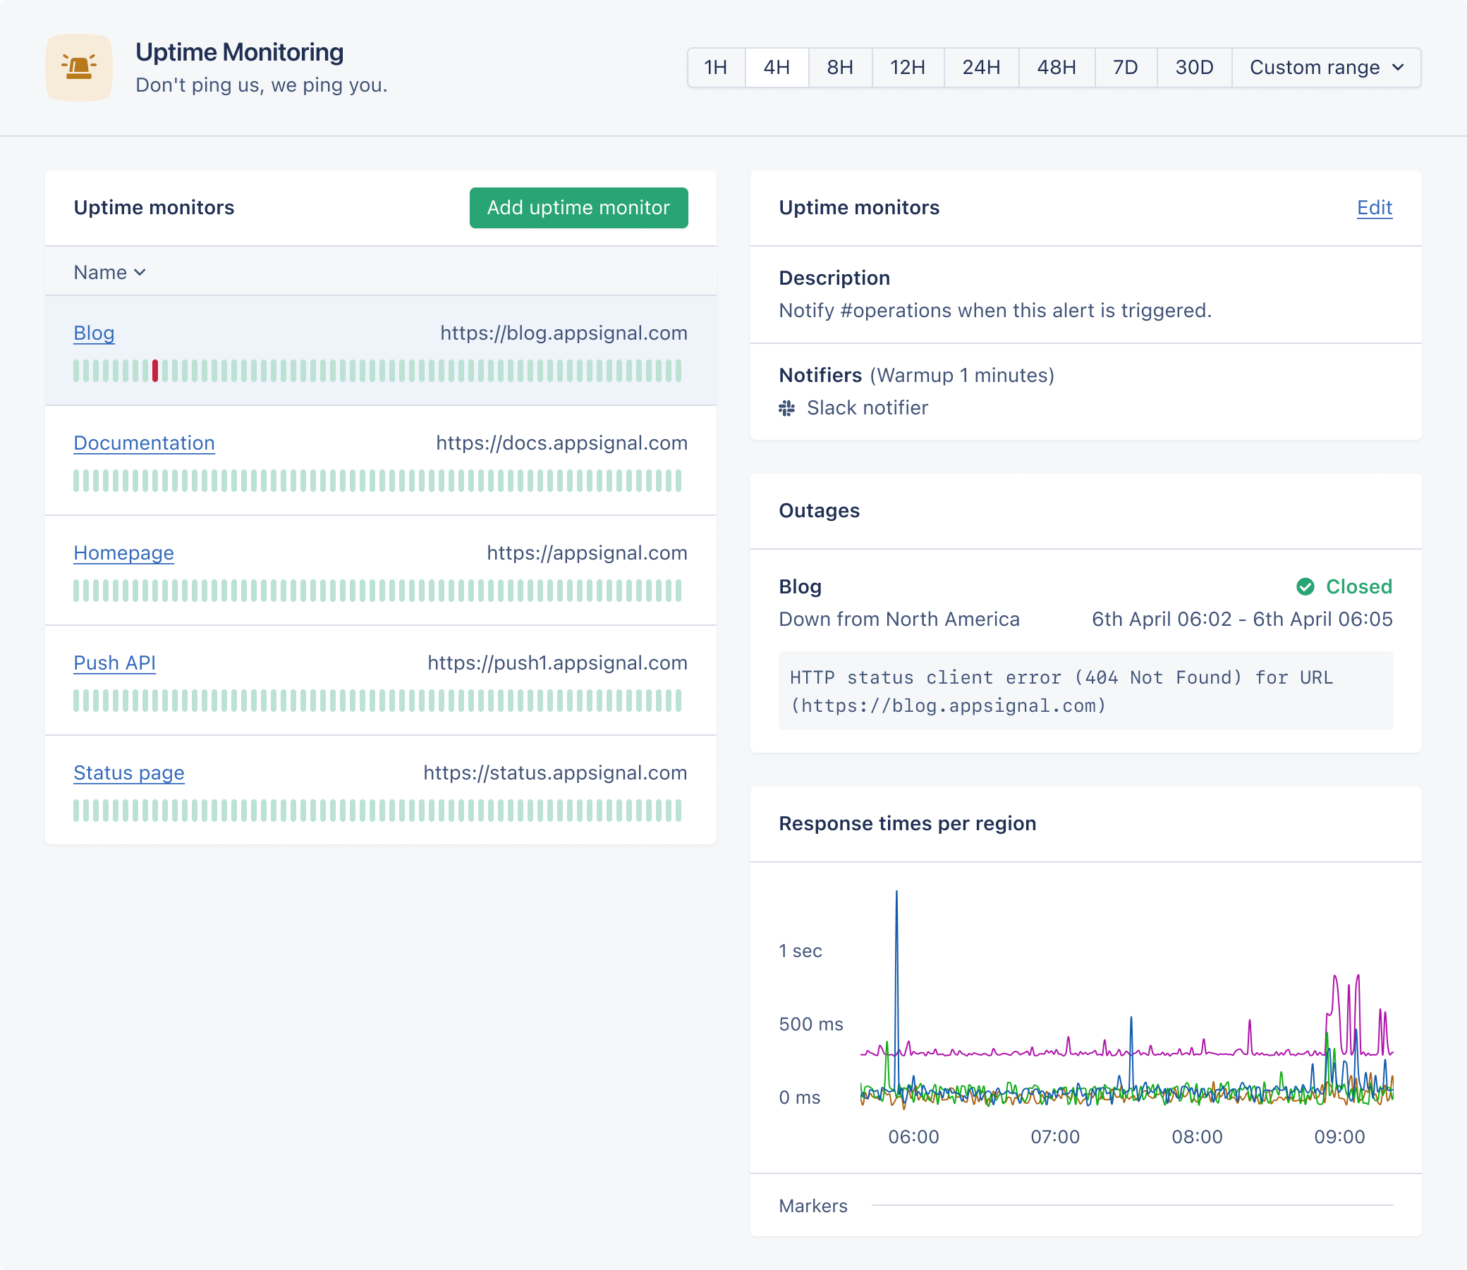Image resolution: width=1467 pixels, height=1270 pixels.
Task: Click the Add uptime monitor button
Action: pyautogui.click(x=578, y=208)
